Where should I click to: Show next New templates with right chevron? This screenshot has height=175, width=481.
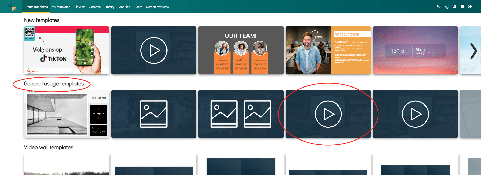pyautogui.click(x=473, y=51)
